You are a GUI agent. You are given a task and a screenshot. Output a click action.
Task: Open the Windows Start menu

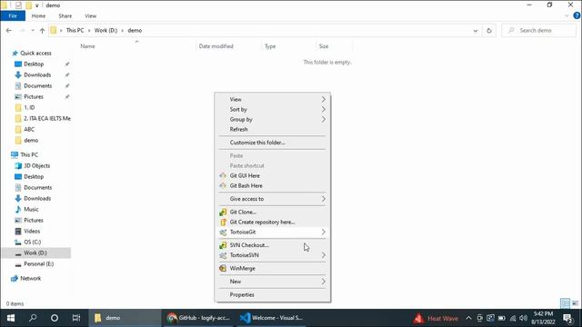click(x=11, y=318)
